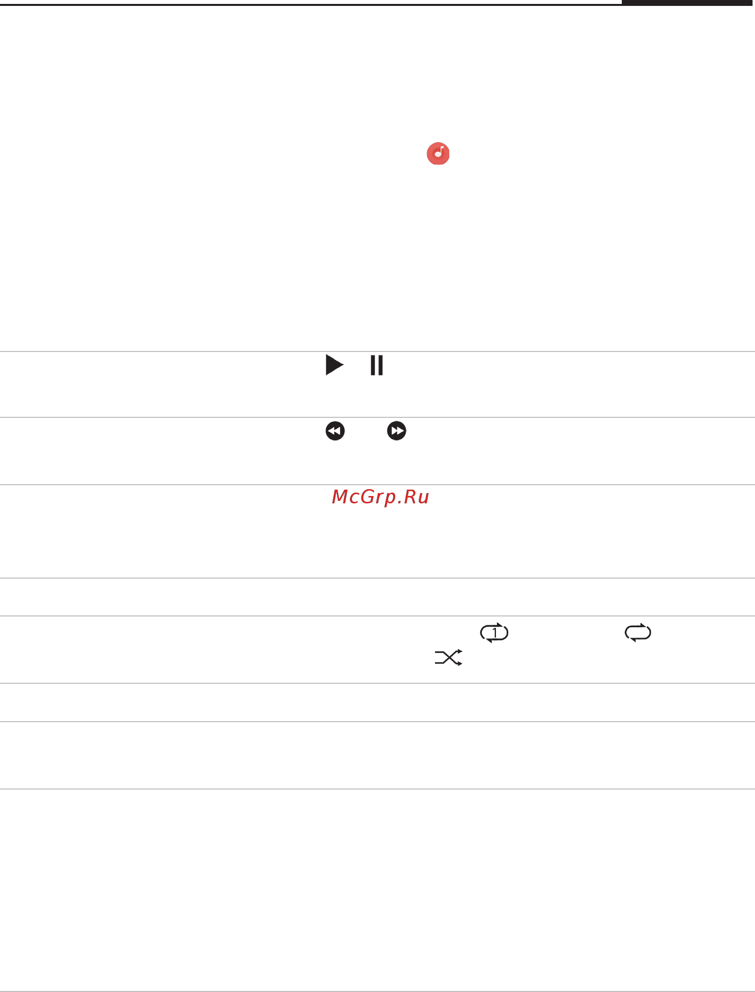Enable single-track repeat mode icon
755x992 pixels.
coord(494,633)
